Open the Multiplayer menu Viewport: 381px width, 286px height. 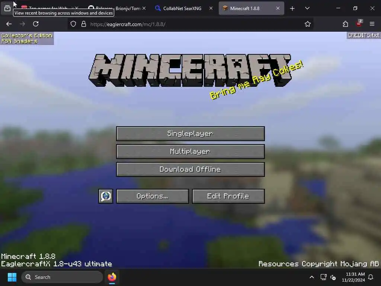coord(190,152)
